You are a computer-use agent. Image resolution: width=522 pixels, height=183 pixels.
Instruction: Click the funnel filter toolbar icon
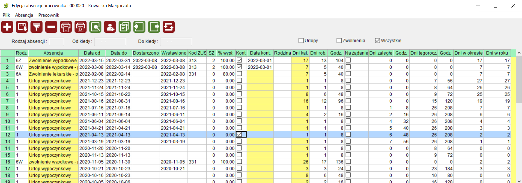click(x=36, y=27)
